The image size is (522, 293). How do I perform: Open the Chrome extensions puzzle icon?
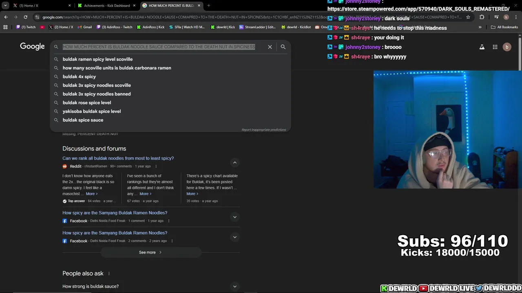click(482, 17)
